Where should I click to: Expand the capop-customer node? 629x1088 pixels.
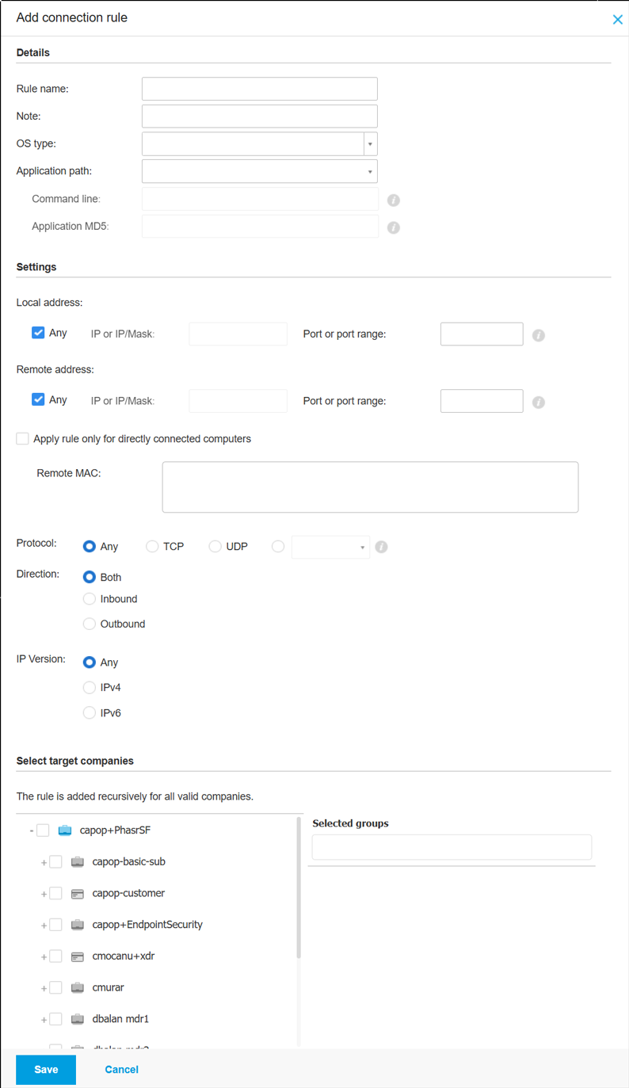point(44,894)
